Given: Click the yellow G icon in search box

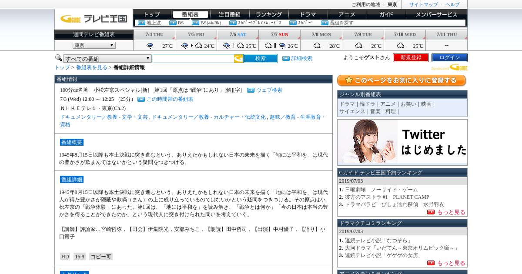Looking at the screenshot, I should [238, 58].
